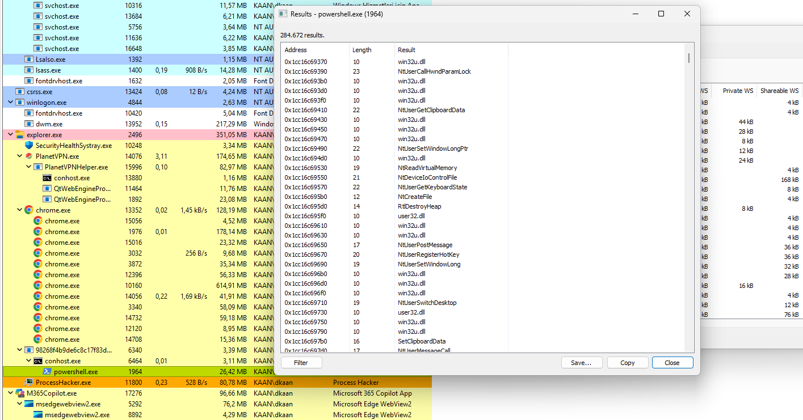Click the Chrome icon of chrome.exe PID 3872
The width and height of the screenshot is (803, 420).
(x=38, y=264)
